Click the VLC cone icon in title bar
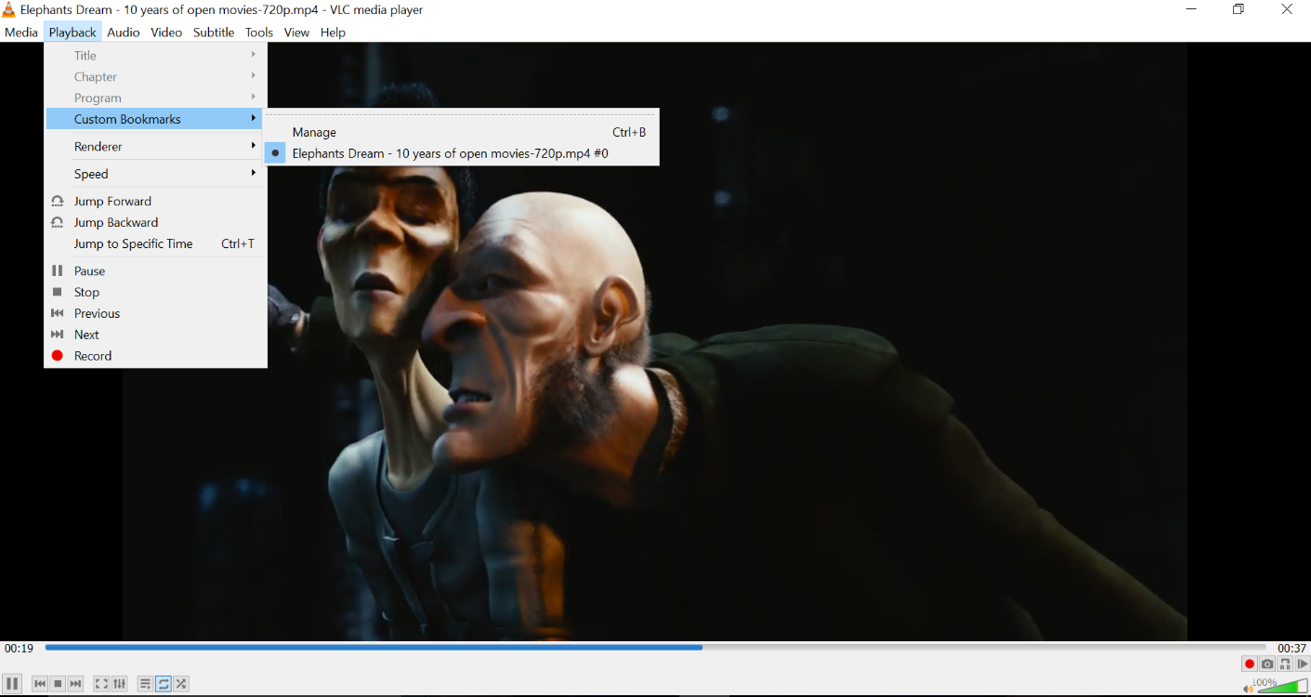Image resolution: width=1311 pixels, height=697 pixels. pyautogui.click(x=9, y=9)
